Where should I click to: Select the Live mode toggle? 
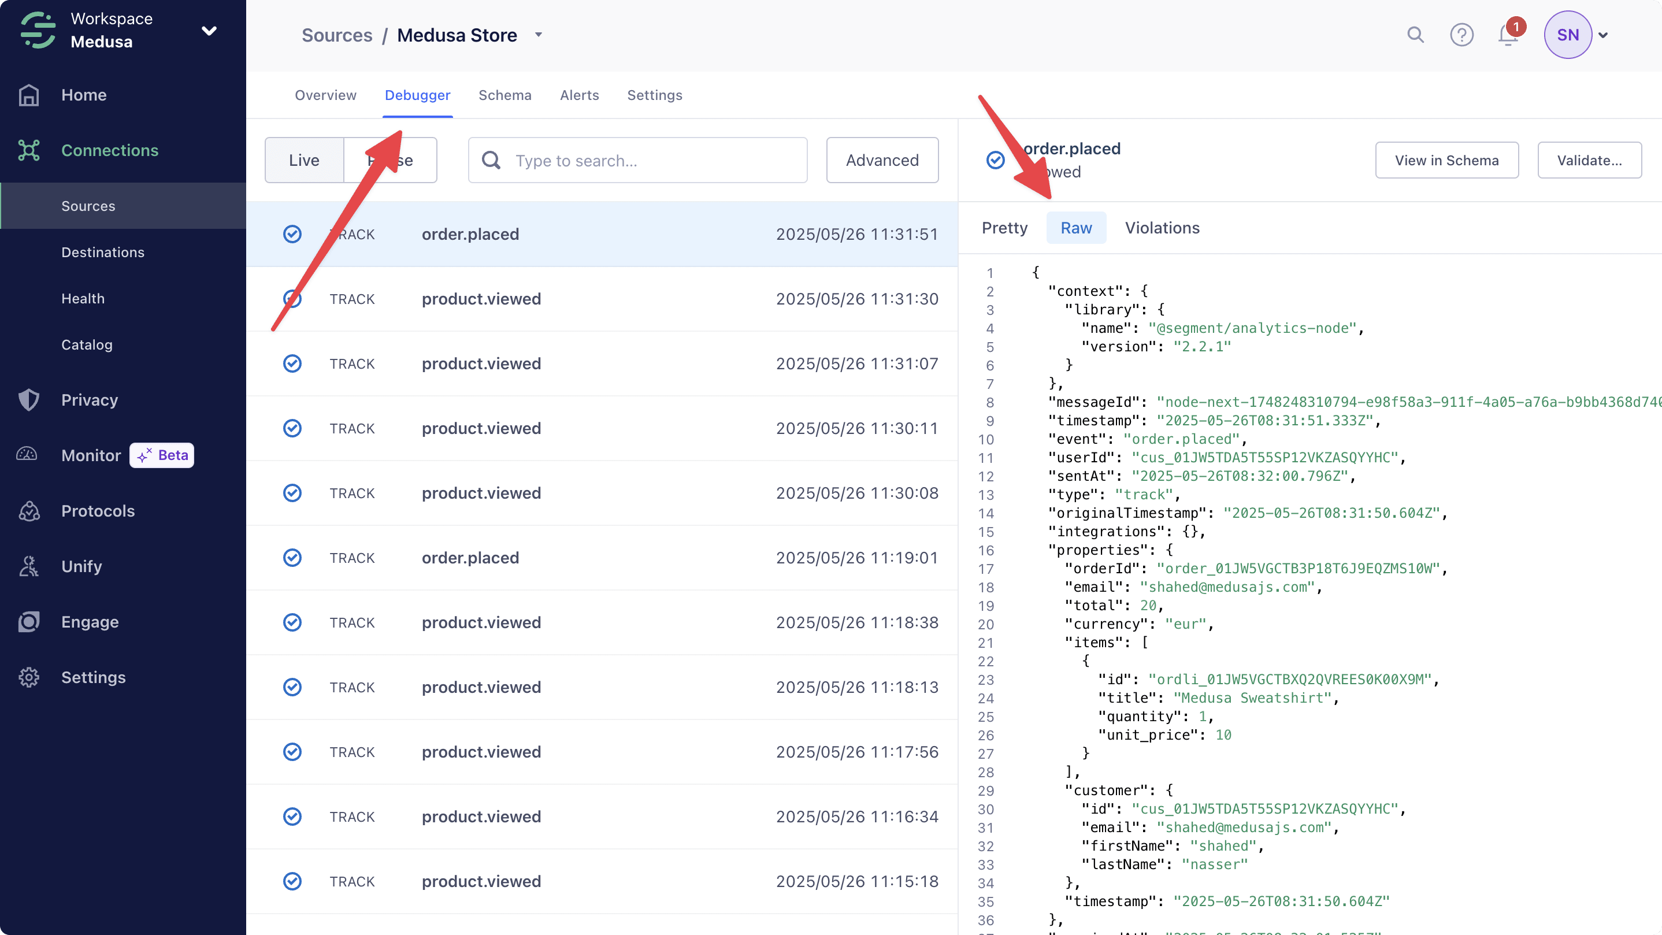pyautogui.click(x=303, y=159)
